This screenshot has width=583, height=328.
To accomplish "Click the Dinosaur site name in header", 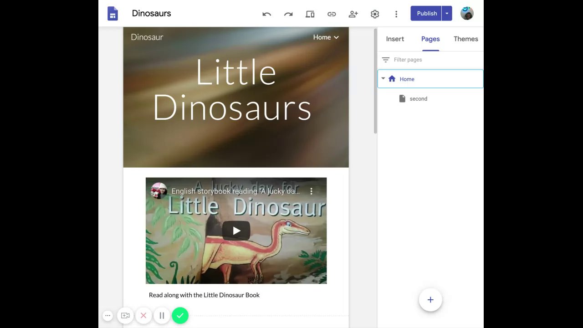I will tap(147, 37).
